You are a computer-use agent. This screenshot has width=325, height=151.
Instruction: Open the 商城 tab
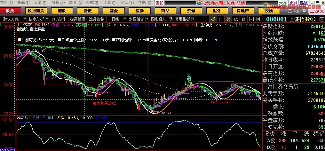pos(294,3)
